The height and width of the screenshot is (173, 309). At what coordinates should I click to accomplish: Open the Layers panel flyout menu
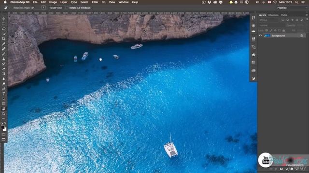coord(307,15)
